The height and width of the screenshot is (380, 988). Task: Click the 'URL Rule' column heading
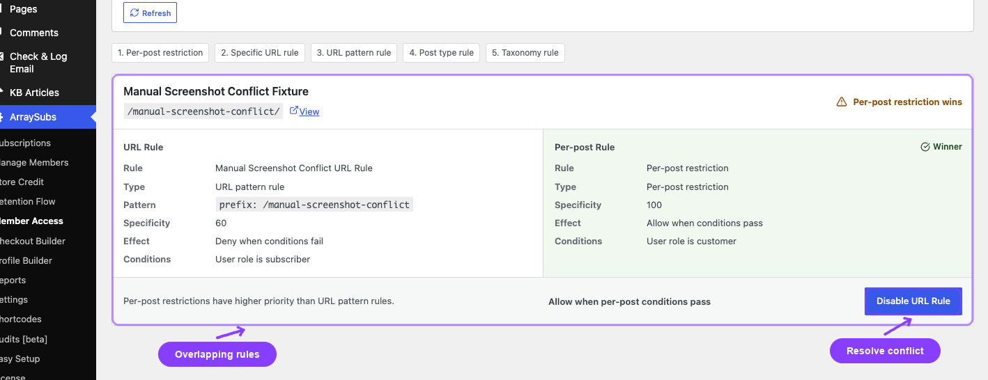(144, 147)
